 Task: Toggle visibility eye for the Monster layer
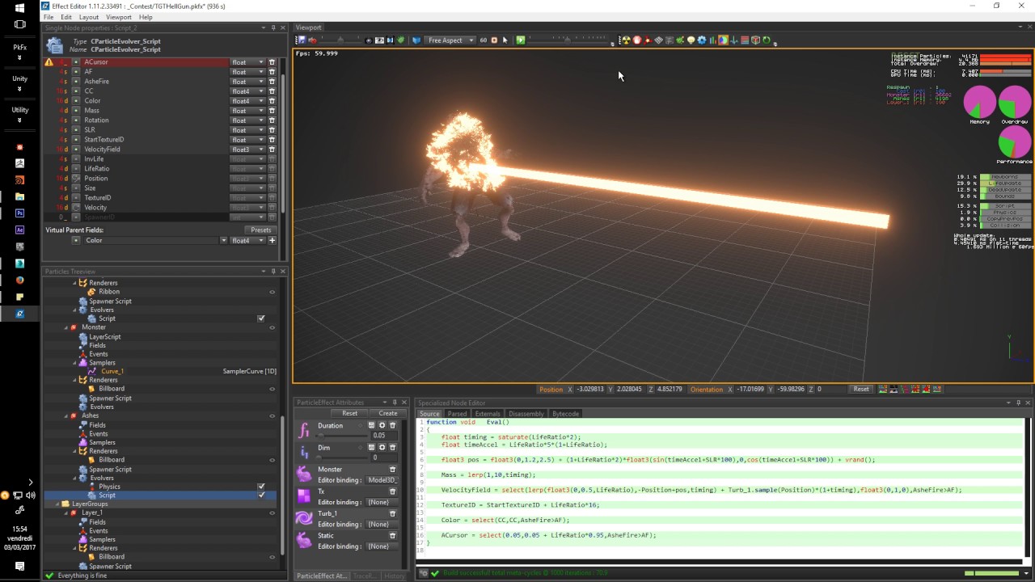[x=272, y=327]
